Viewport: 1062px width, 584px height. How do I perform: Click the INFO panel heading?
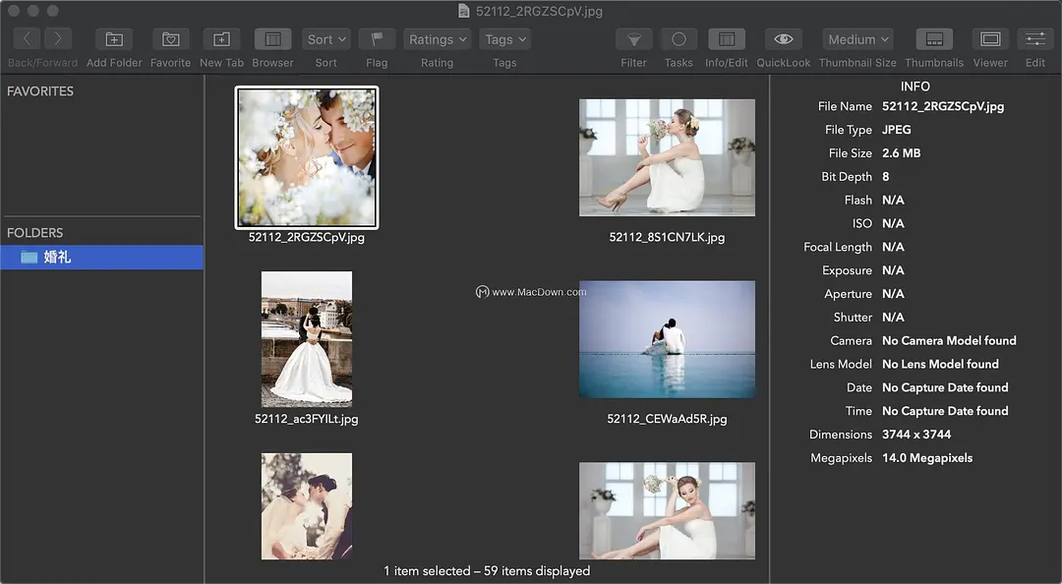coord(915,87)
